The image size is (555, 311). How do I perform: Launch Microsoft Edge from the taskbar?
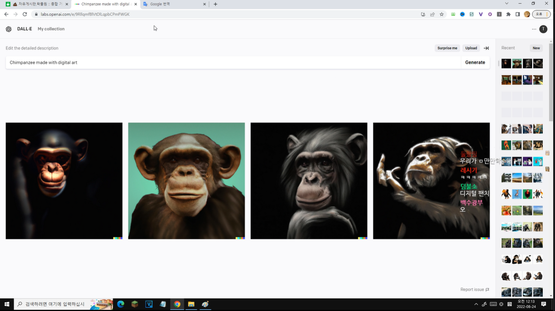121,304
